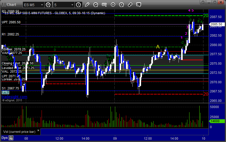Click the Chart window title text
The image size is (226, 142).
coord(11,5)
